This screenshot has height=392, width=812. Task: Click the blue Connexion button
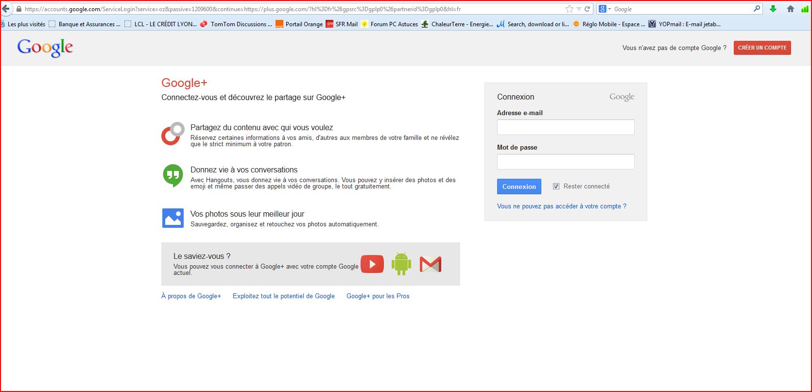(519, 187)
